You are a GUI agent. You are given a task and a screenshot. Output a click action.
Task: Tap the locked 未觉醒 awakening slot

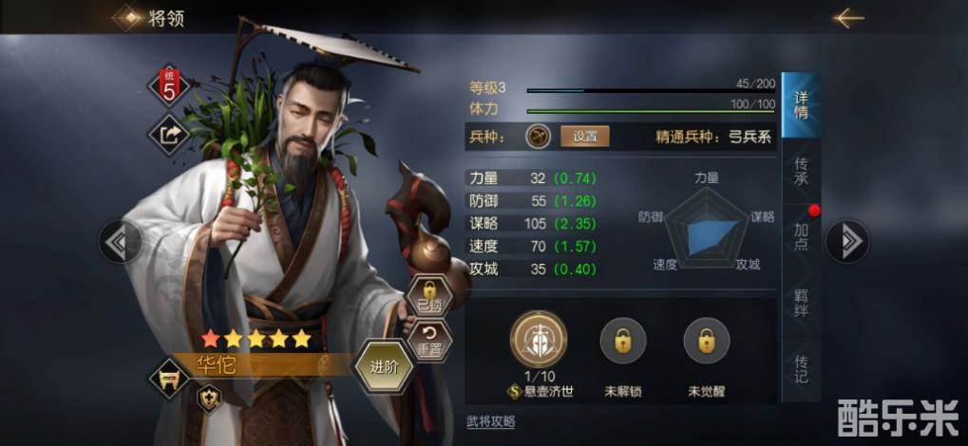pyautogui.click(x=706, y=340)
